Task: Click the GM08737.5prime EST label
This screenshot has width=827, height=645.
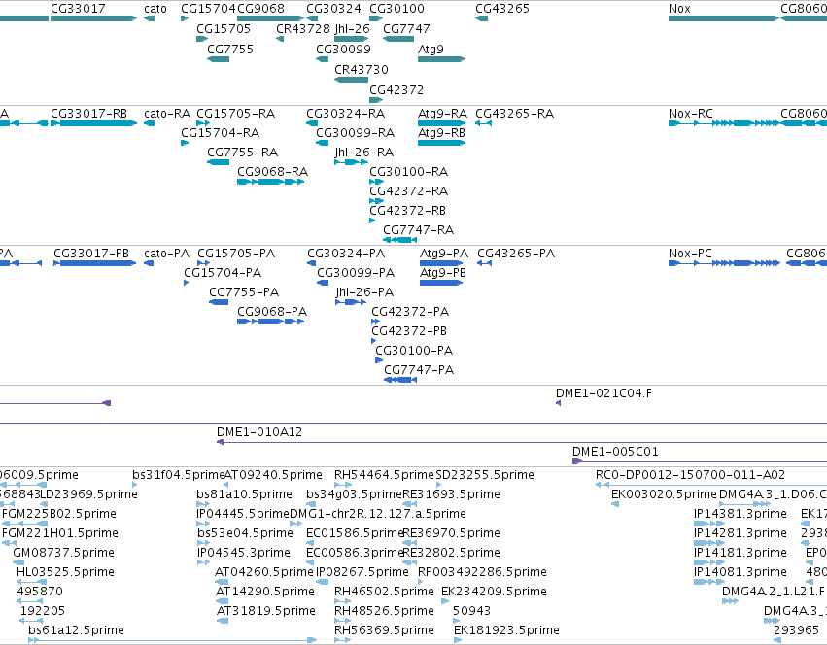Action: pyautogui.click(x=63, y=553)
